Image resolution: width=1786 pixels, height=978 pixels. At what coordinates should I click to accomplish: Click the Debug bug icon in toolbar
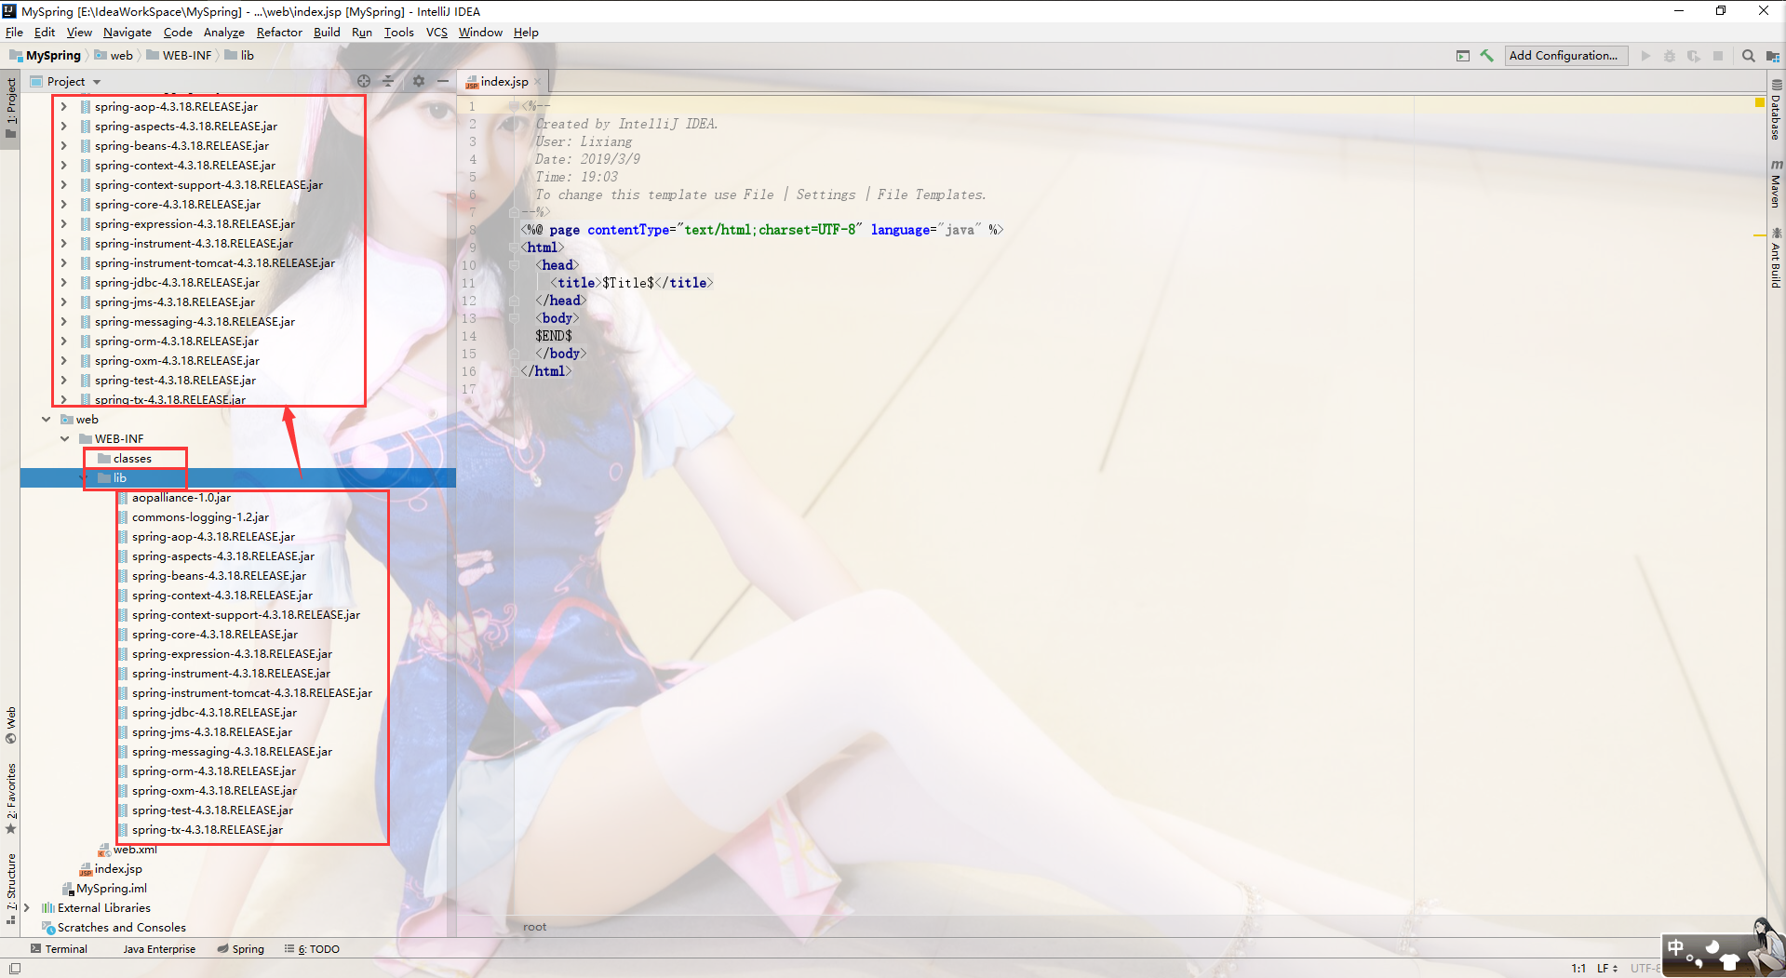1670,56
